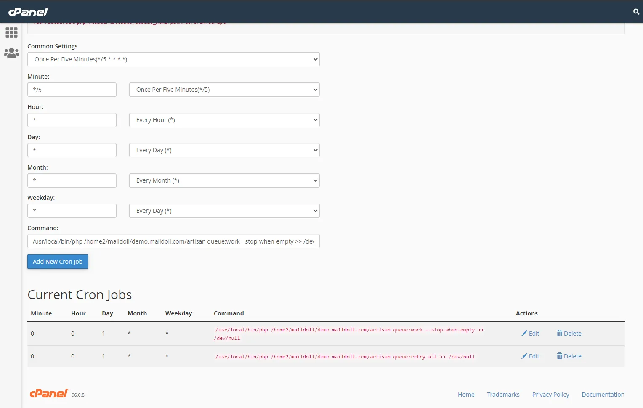Go to the Privacy Policy link
The image size is (643, 408).
pyautogui.click(x=550, y=395)
